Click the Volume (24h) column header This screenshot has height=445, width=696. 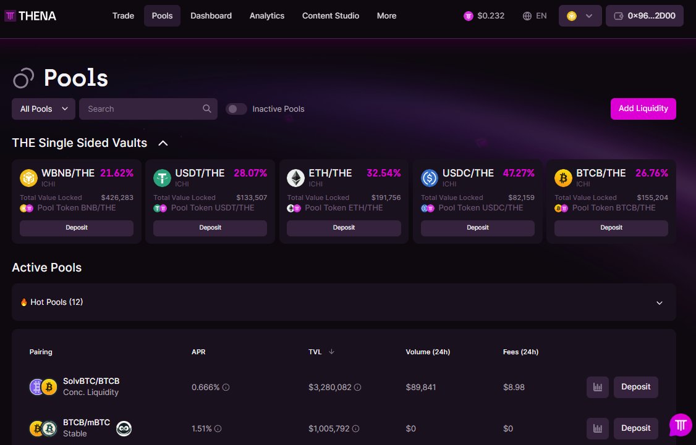428,352
